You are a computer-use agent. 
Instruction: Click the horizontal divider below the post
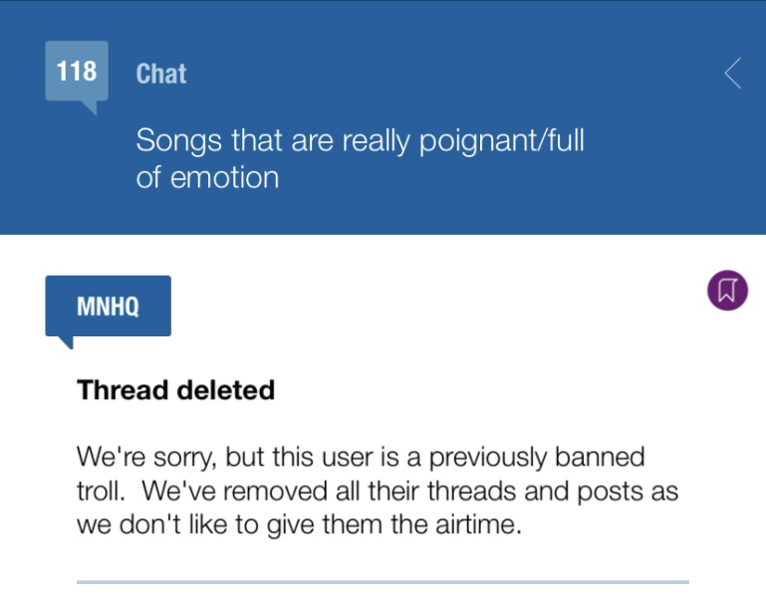383,581
